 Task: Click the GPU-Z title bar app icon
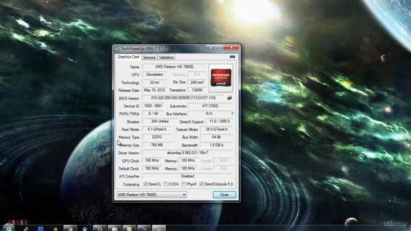(117, 49)
